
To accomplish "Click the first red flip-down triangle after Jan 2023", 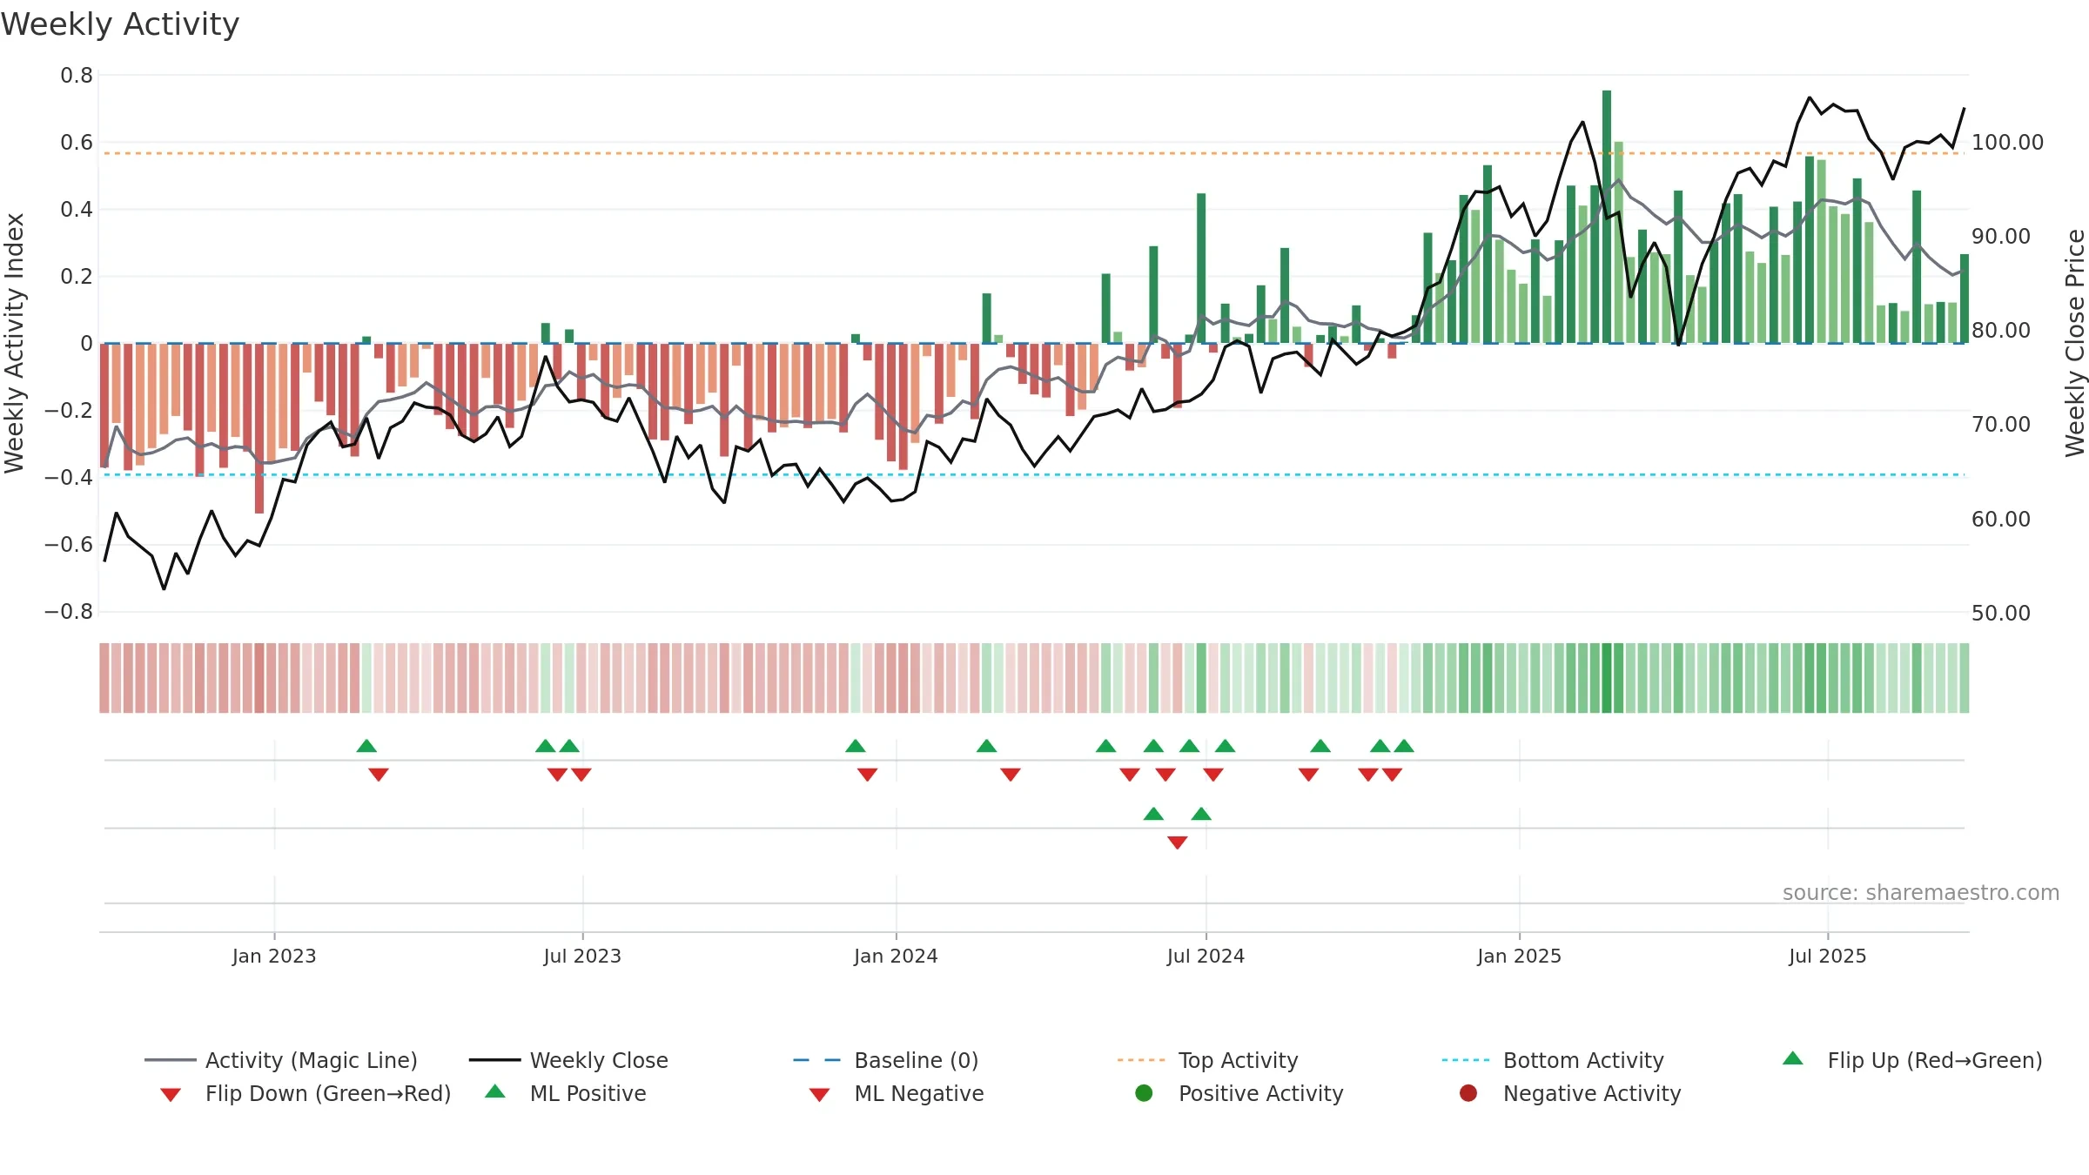I will [x=379, y=775].
